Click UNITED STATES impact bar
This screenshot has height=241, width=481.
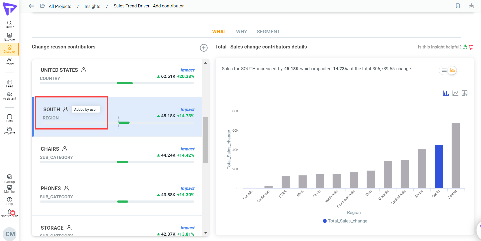117,83
